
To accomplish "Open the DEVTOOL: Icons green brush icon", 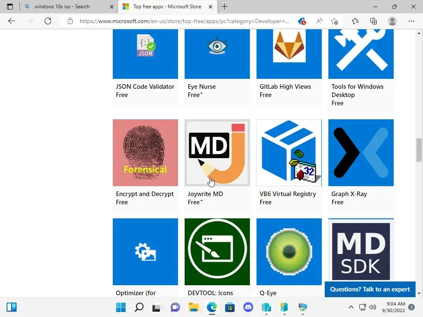I will tap(217, 251).
